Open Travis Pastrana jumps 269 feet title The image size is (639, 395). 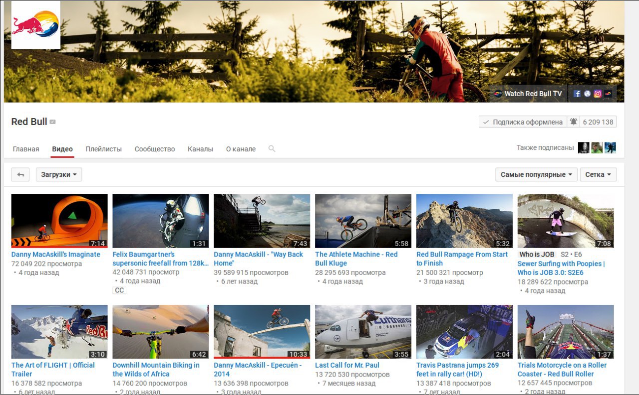pyautogui.click(x=458, y=370)
